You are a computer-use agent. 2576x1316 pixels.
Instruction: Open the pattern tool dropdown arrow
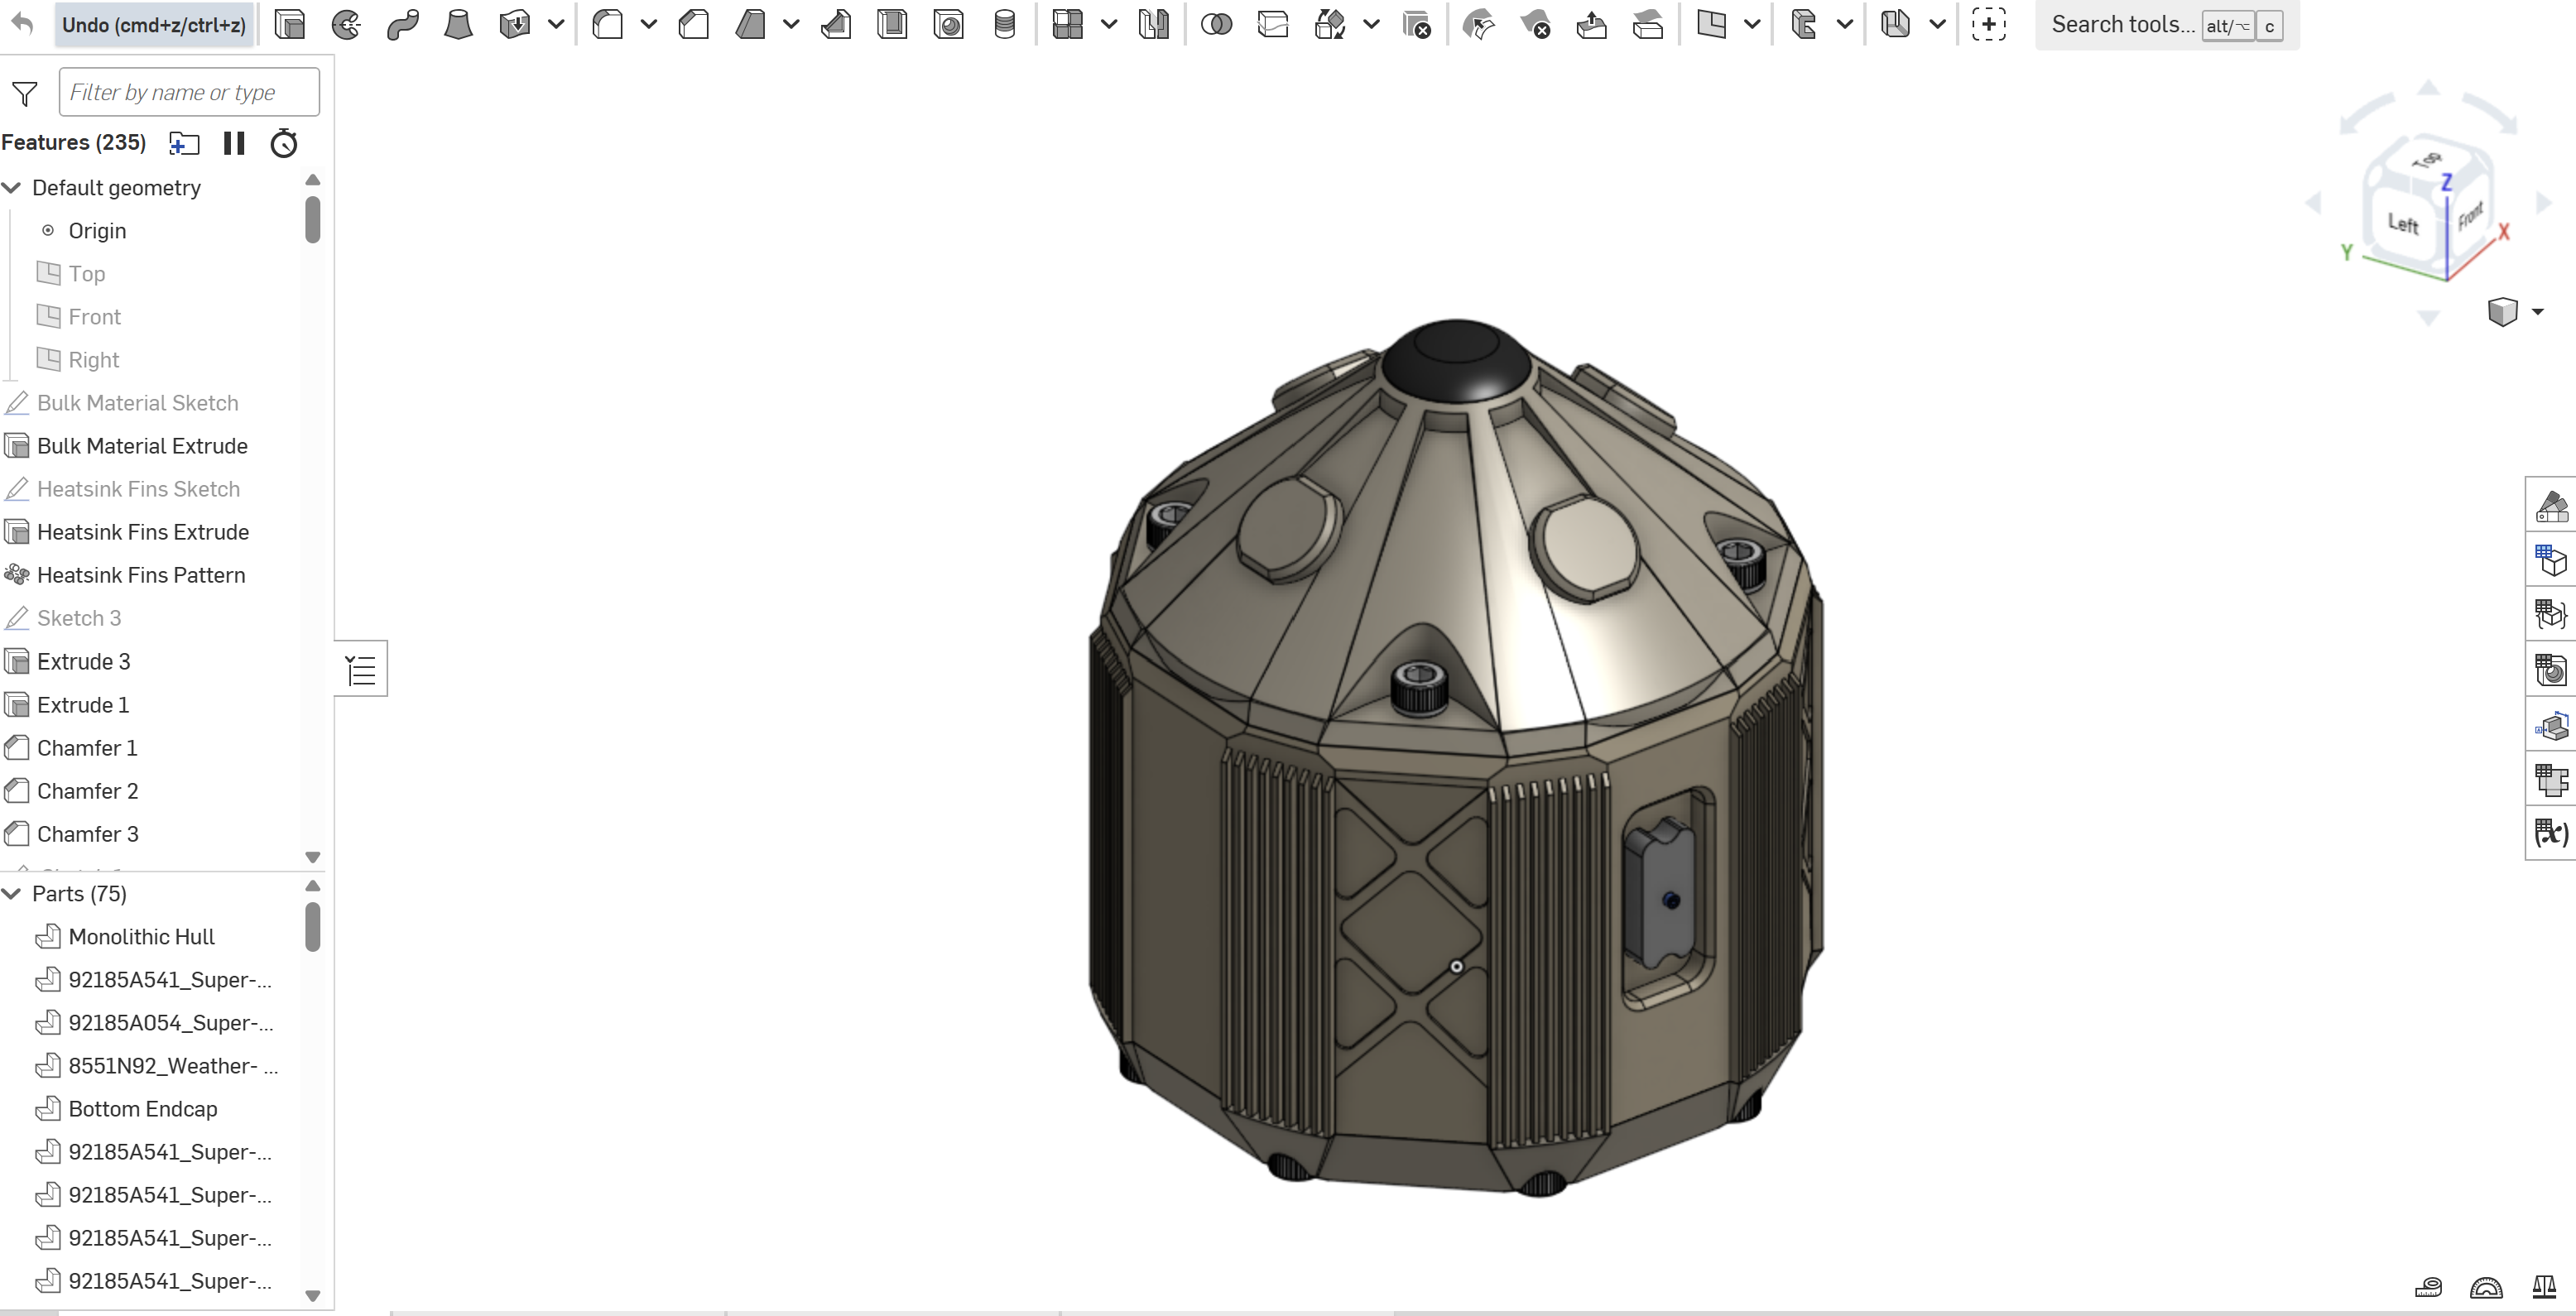pyautogui.click(x=1109, y=24)
